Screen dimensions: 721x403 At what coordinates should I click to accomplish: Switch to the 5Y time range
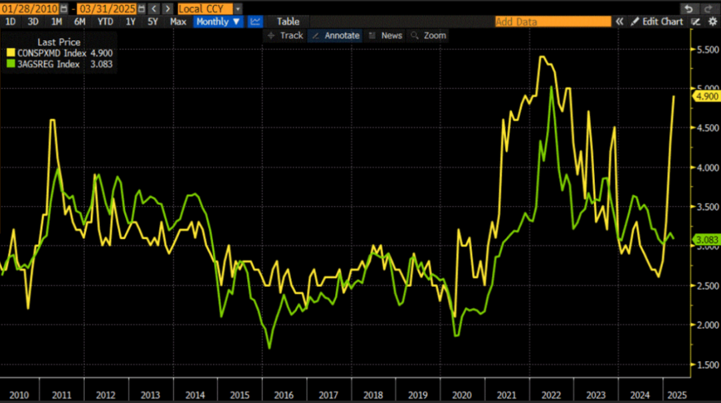tap(153, 21)
